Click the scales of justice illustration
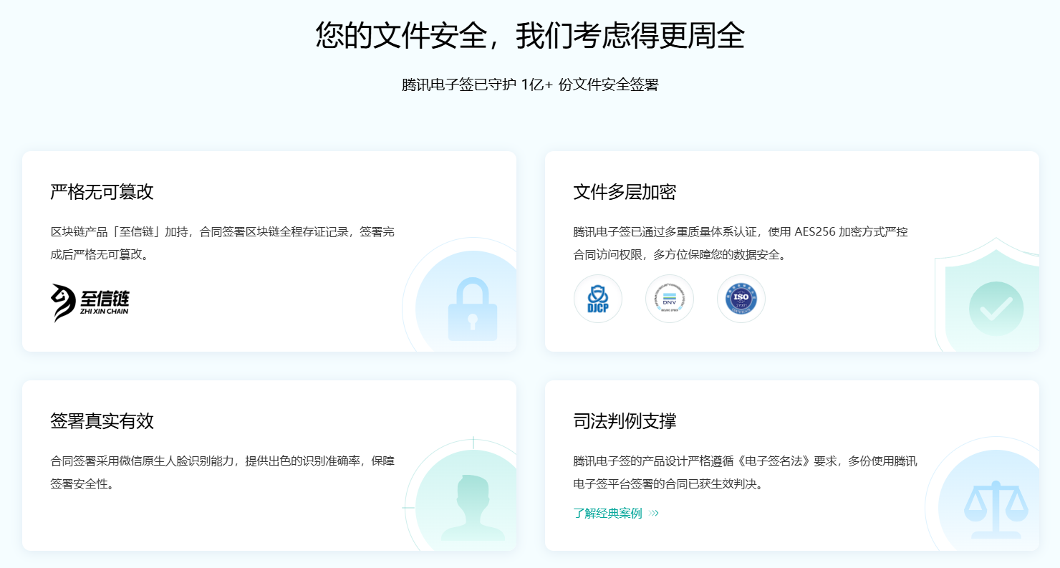Image resolution: width=1060 pixels, height=568 pixels. coord(996,507)
